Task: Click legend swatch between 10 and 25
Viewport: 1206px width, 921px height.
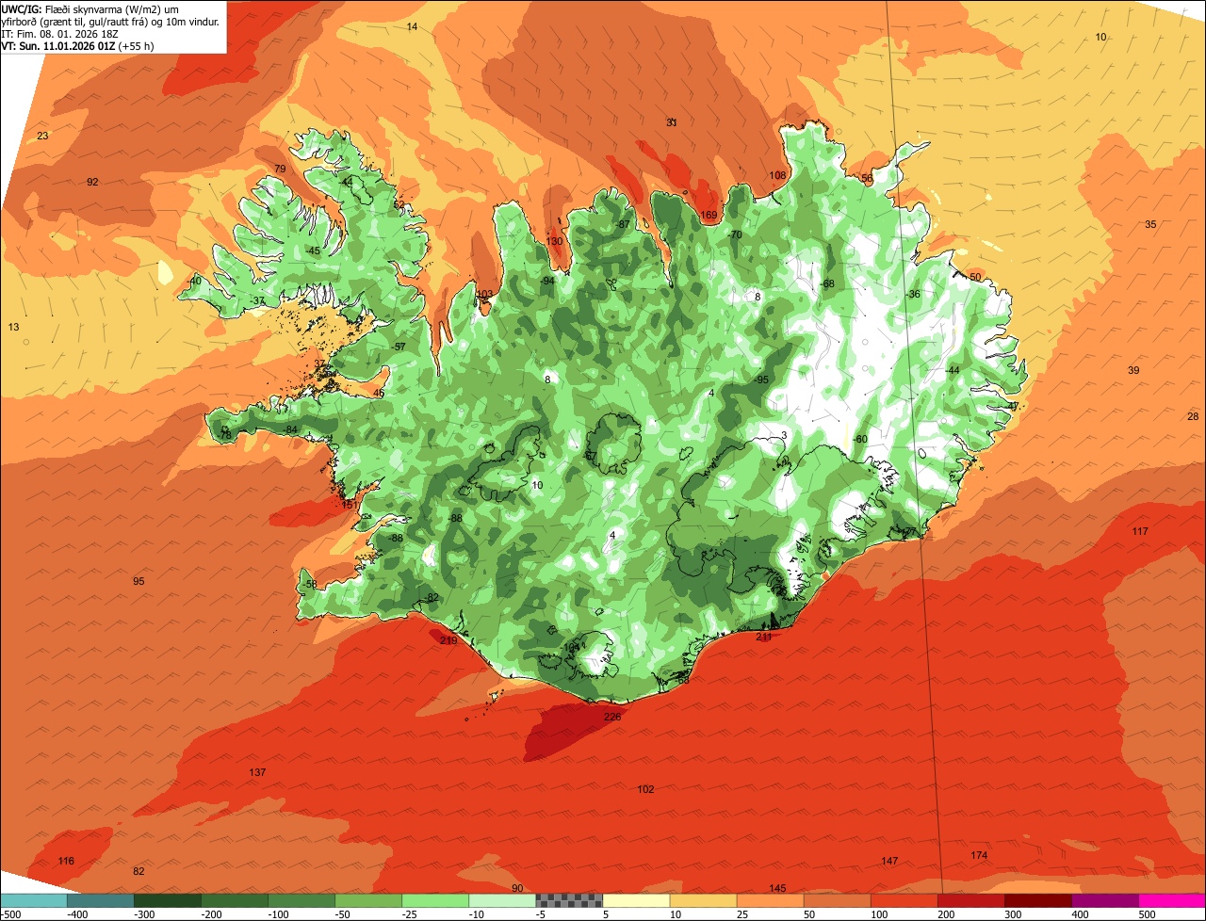Action: tap(703, 900)
